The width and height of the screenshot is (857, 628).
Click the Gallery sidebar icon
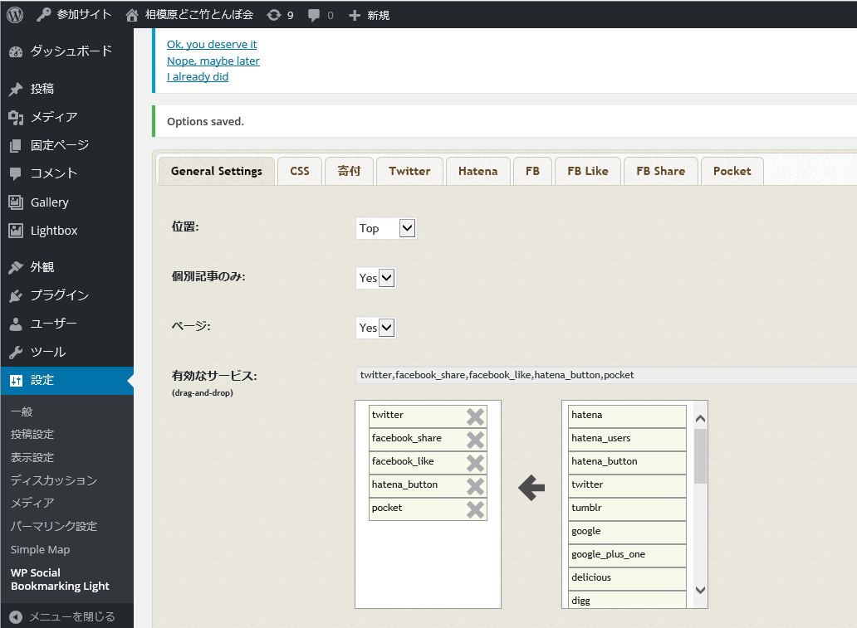click(16, 202)
